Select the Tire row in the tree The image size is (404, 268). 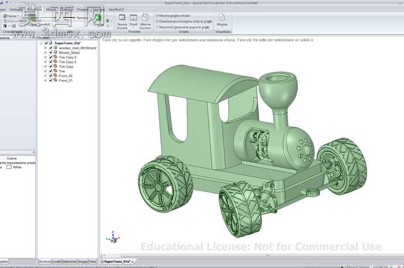coord(62,71)
